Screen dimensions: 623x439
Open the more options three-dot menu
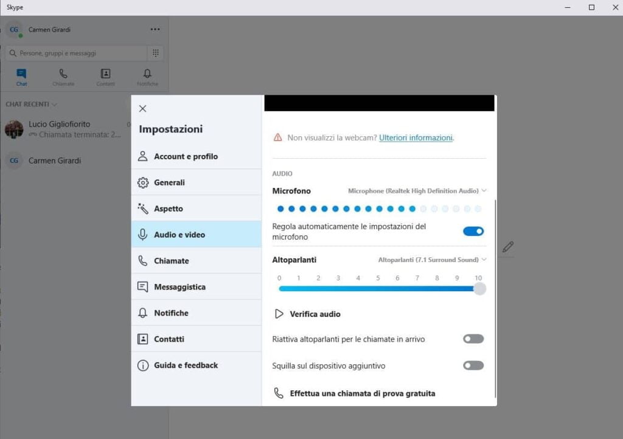(x=155, y=29)
